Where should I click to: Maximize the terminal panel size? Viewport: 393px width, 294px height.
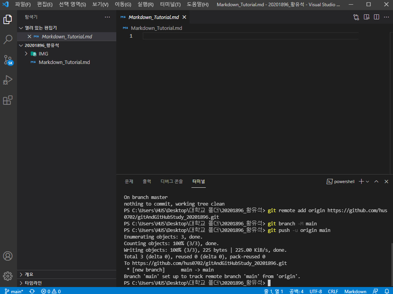[x=376, y=182]
